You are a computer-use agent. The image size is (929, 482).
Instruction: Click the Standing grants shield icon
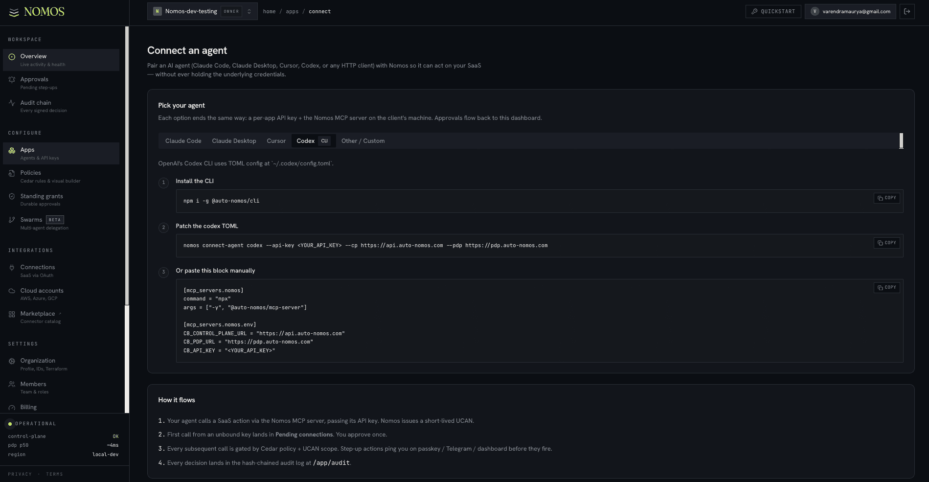click(12, 196)
